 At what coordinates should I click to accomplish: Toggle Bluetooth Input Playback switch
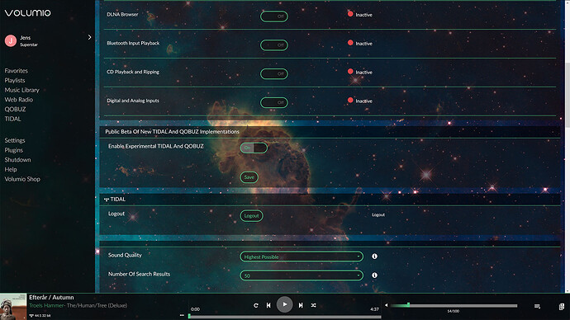274,45
